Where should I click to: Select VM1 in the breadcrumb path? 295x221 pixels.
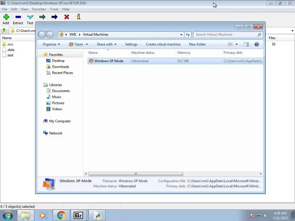click(x=73, y=35)
